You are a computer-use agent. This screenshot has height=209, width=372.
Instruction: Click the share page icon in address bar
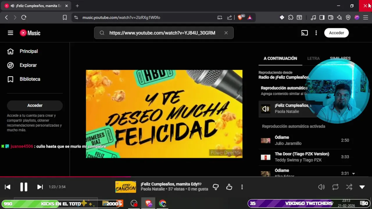pos(230,17)
